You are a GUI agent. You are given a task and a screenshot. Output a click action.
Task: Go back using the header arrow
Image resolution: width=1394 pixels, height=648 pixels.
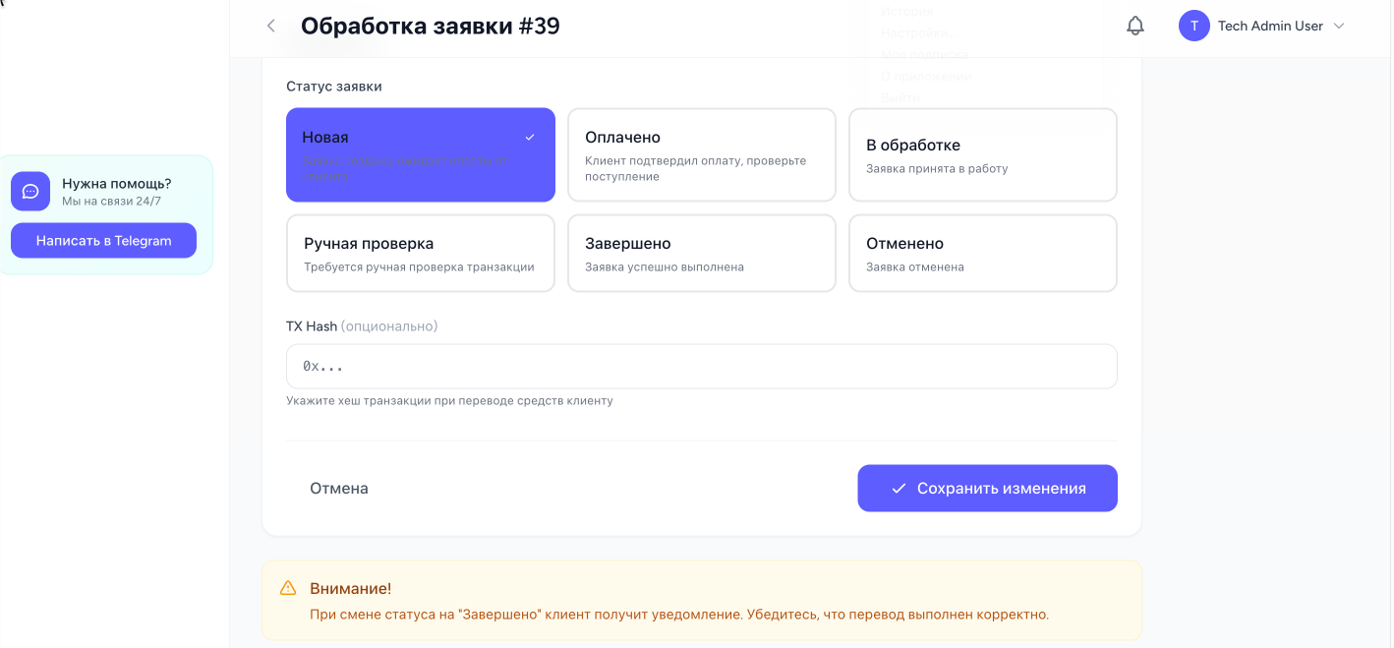coord(271,27)
